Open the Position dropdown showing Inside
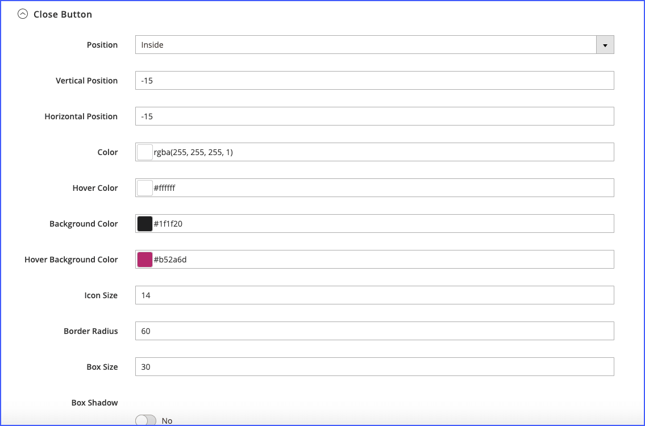 coord(374,45)
